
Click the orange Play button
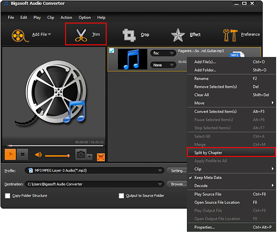(x=10, y=155)
